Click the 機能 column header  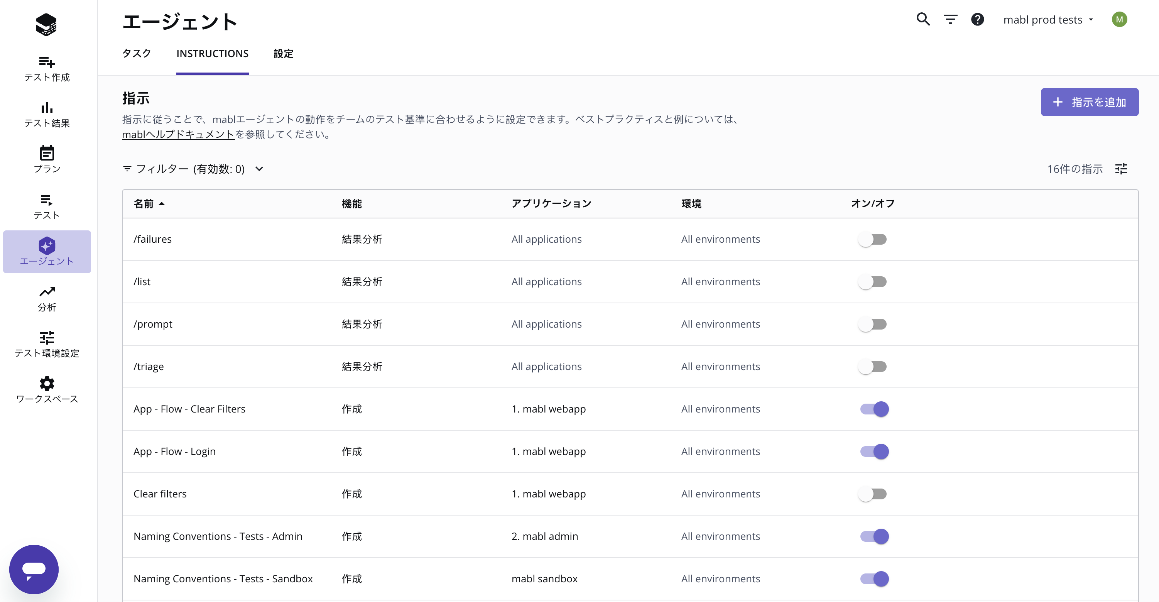pos(351,204)
